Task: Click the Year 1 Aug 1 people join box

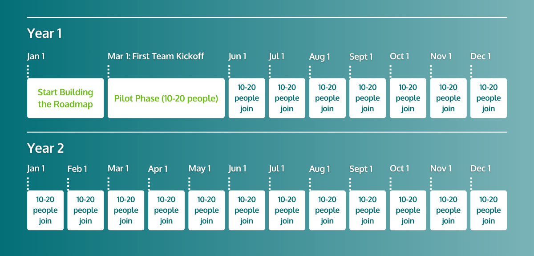Action: [x=327, y=98]
